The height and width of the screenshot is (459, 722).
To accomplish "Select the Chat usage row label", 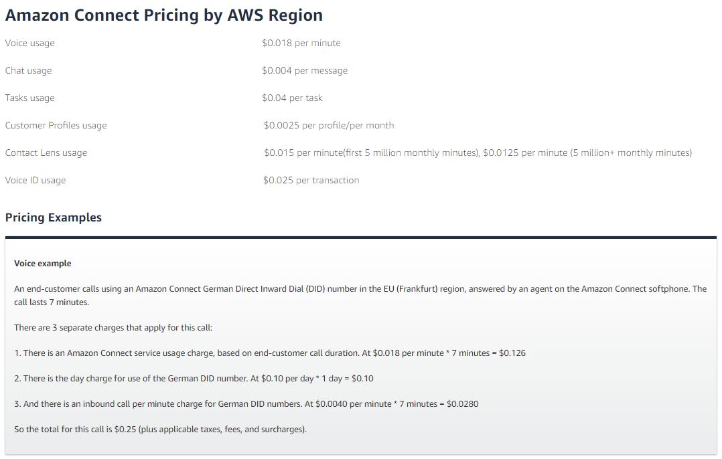I will point(28,71).
